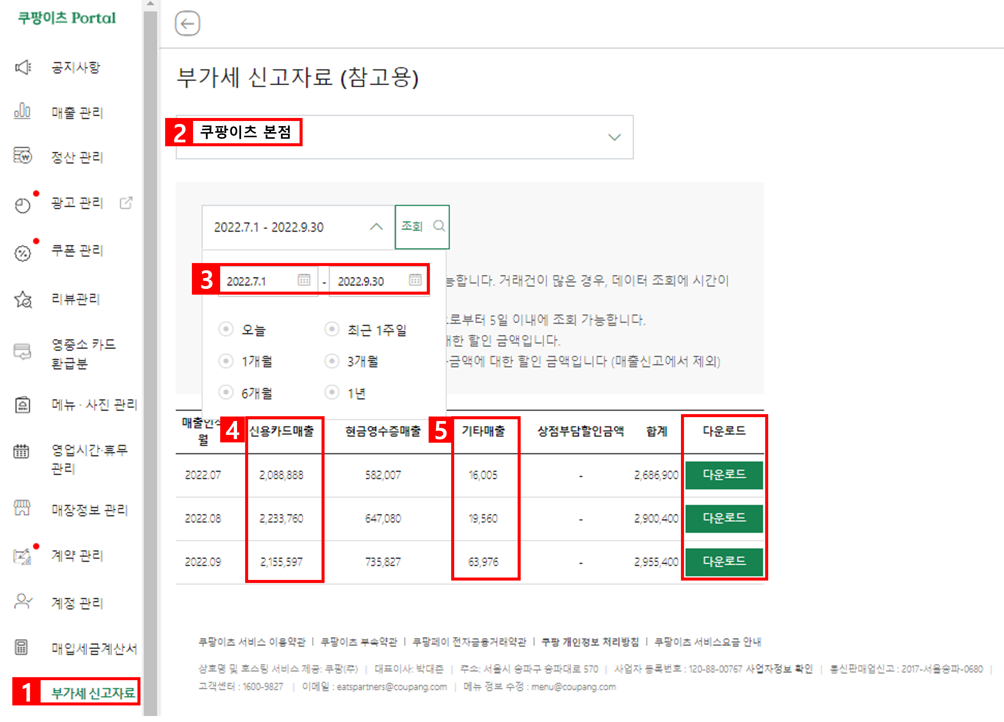Open 쿠팡이츠 부속약관 link

click(359, 642)
